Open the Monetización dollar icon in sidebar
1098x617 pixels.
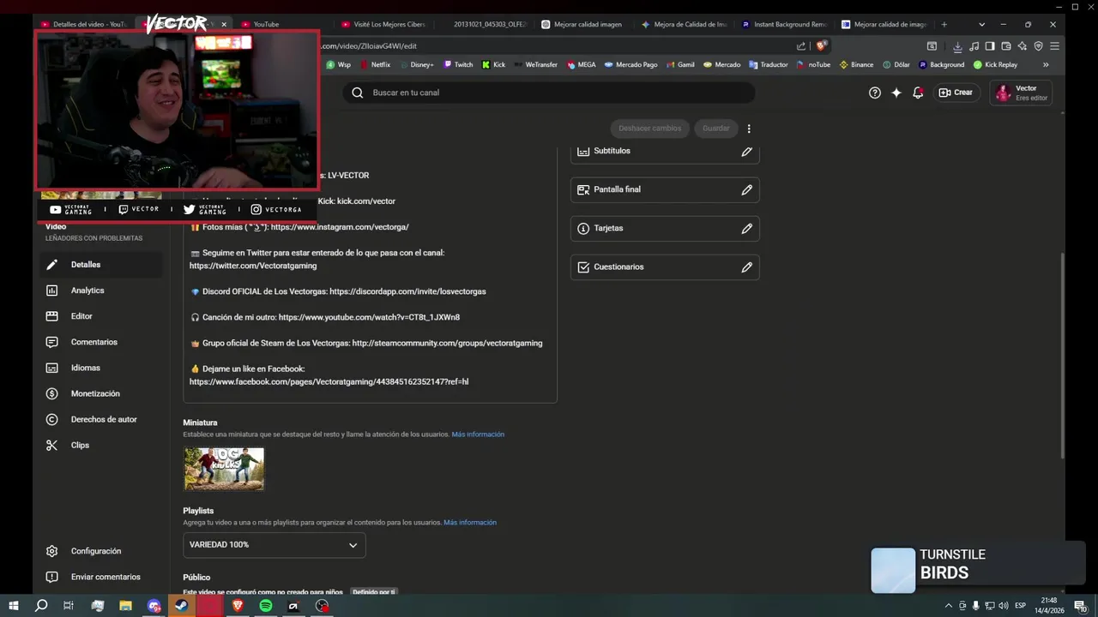point(52,393)
